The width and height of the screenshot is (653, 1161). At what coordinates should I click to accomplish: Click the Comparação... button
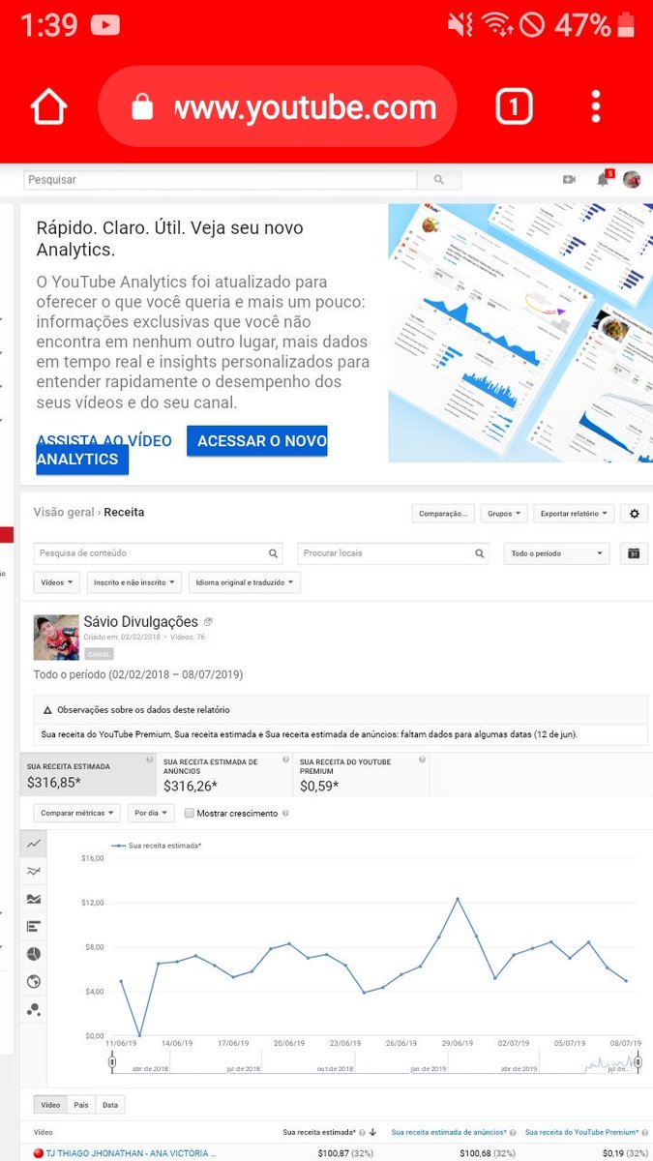443,514
